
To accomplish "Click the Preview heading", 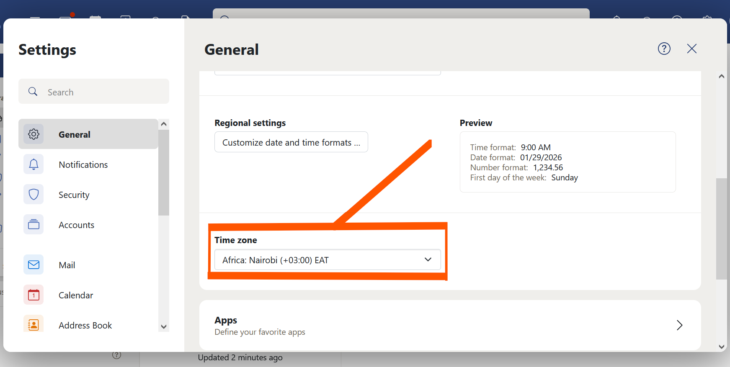I will click(x=476, y=123).
